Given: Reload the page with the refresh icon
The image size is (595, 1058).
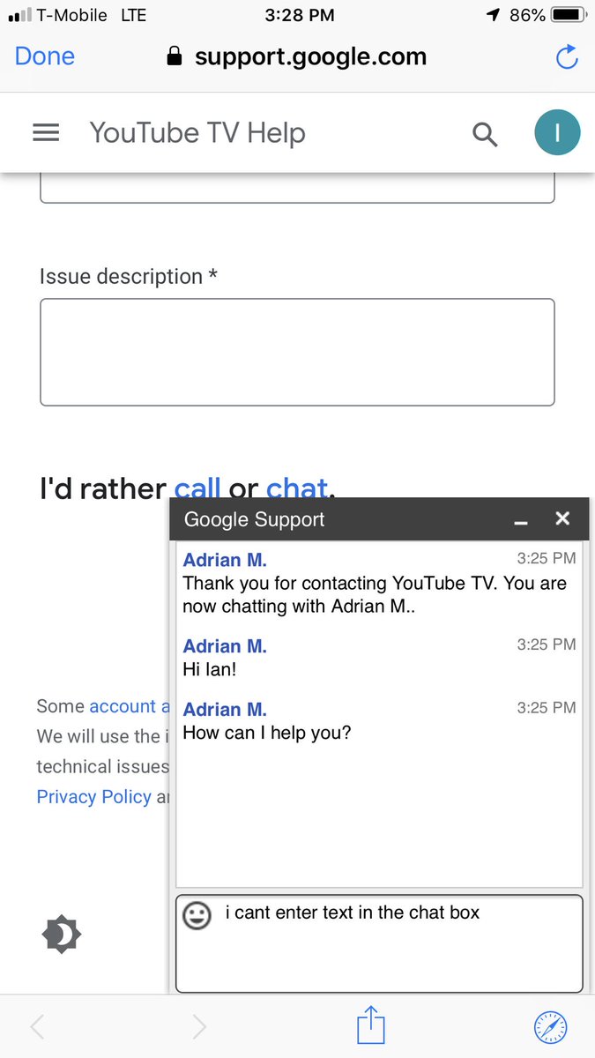Looking at the screenshot, I should [x=566, y=57].
